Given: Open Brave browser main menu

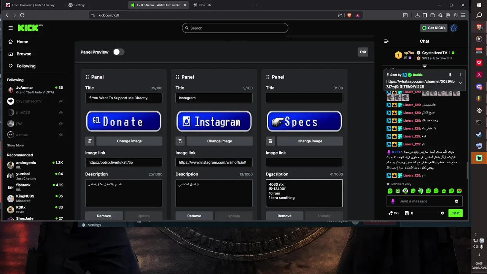Looking at the screenshot, I should point(463,15).
